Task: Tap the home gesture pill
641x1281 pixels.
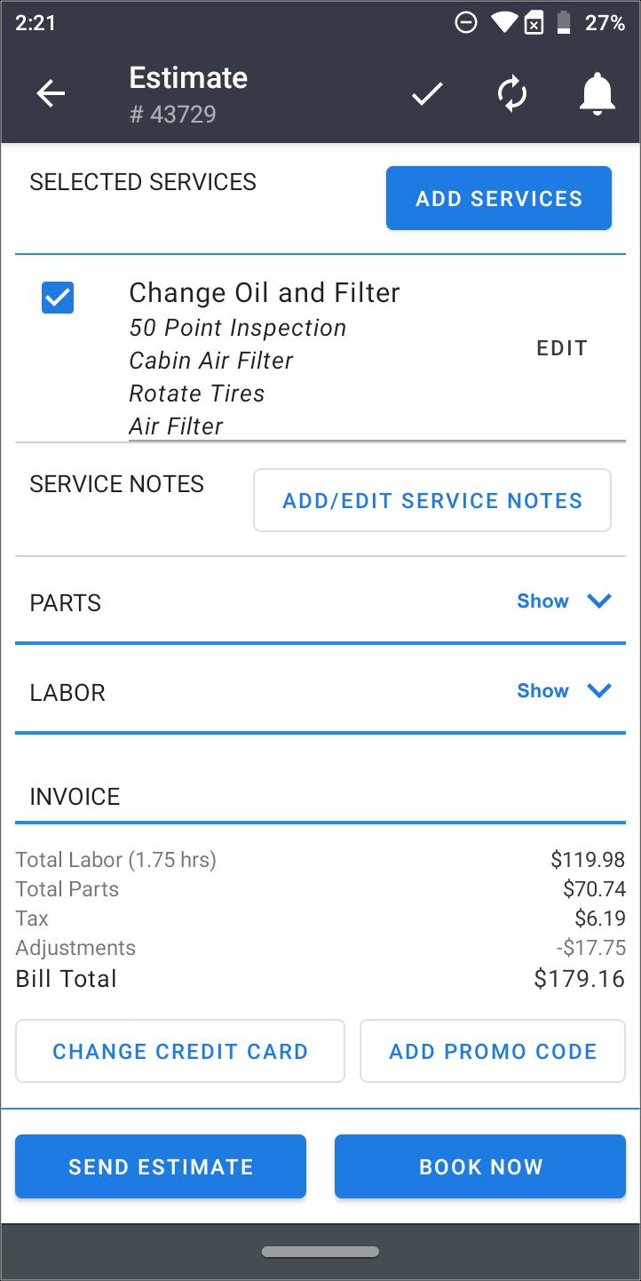Action: [x=320, y=1253]
